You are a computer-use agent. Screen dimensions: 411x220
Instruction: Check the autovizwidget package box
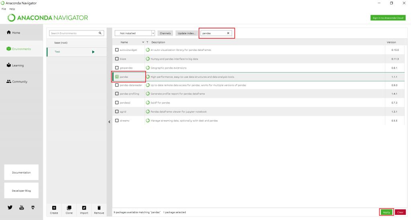[x=117, y=50]
